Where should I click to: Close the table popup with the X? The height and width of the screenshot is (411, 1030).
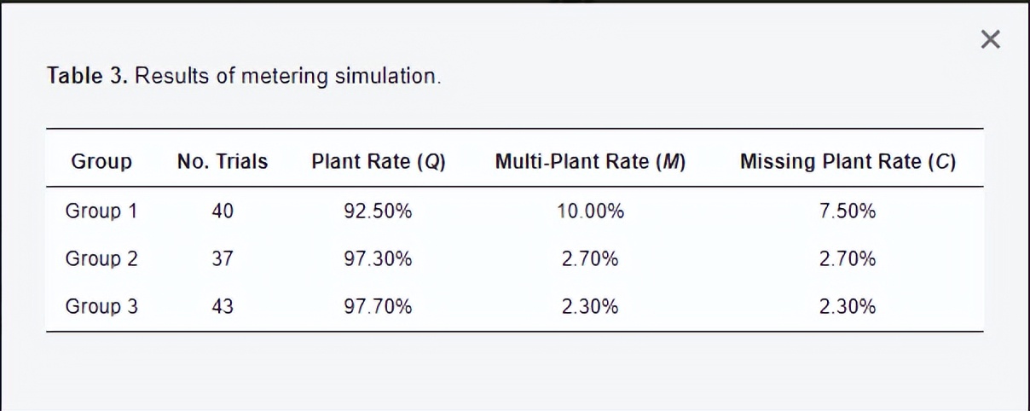[x=990, y=39]
